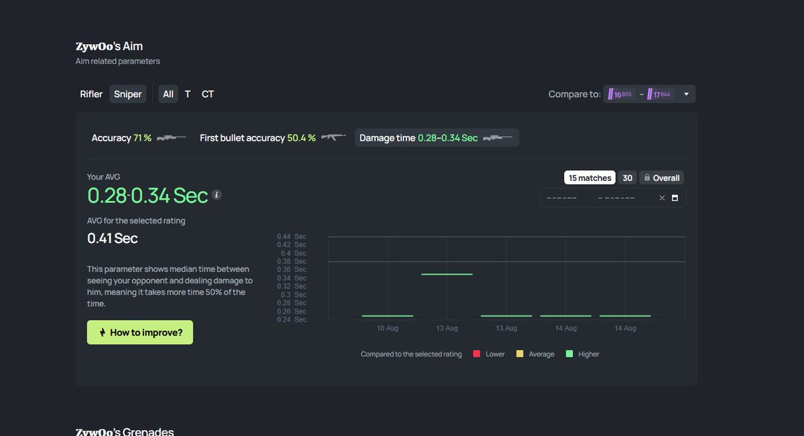
Task: Filter by T side
Action: coord(188,94)
